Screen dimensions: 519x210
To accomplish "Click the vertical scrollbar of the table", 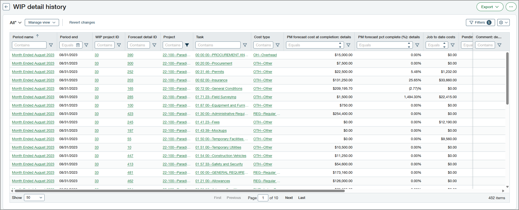I will [507, 78].
